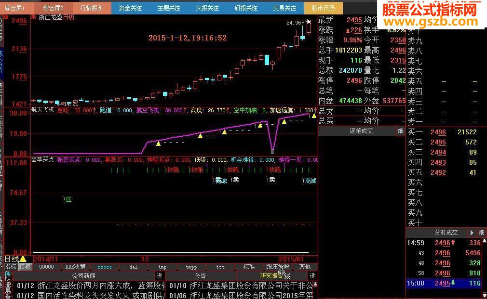Viewport: 487px width, 299px height.
Task: Select the 行情报价 tab
Action: tap(92, 8)
